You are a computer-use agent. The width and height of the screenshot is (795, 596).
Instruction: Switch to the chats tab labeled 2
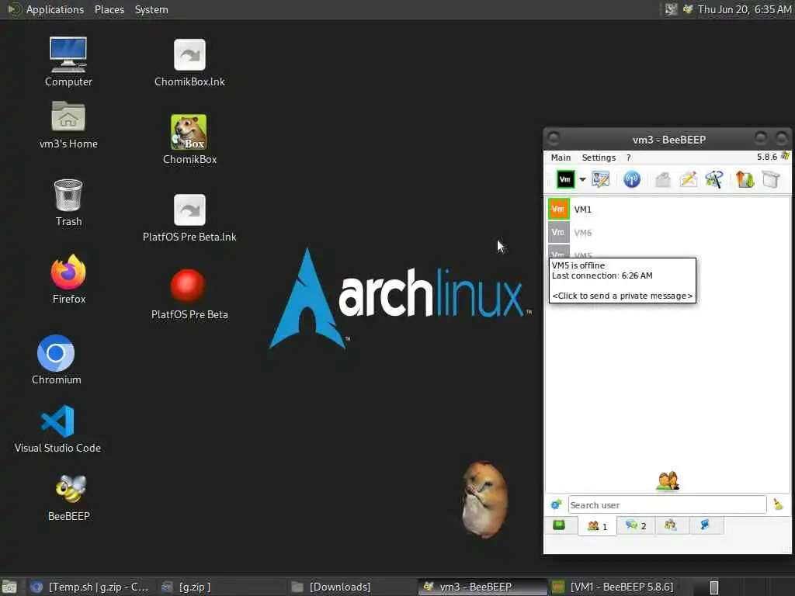[x=636, y=525]
